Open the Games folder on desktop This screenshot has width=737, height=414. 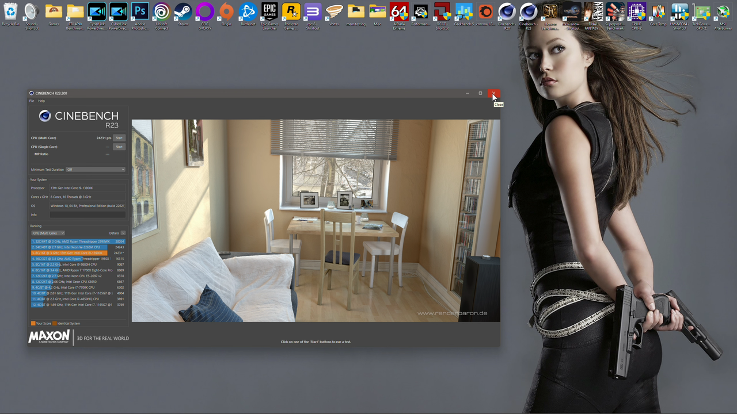(54, 15)
